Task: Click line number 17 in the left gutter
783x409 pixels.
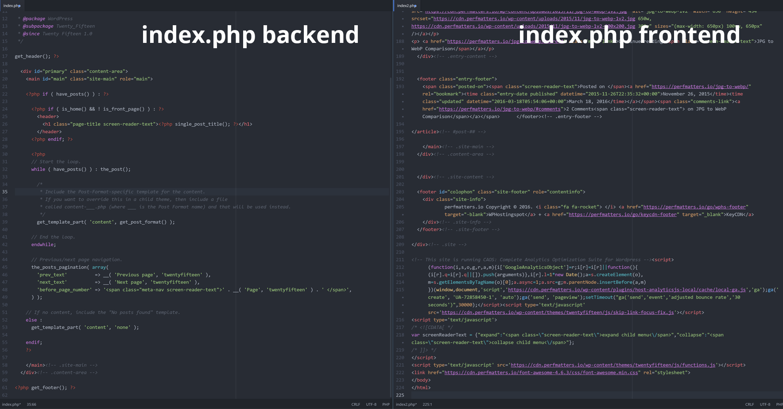Action: (5, 57)
